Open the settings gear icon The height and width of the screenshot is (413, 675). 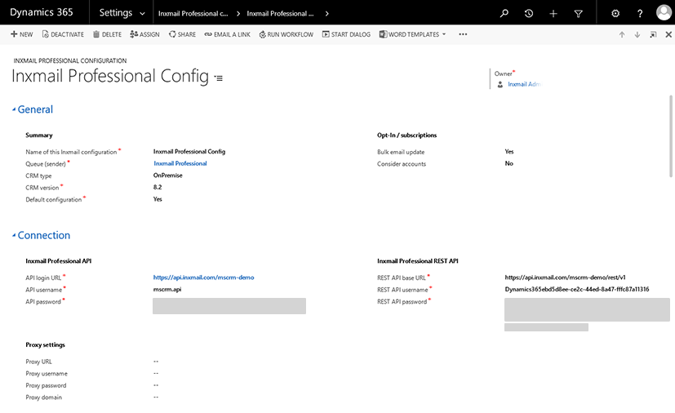pyautogui.click(x=615, y=13)
